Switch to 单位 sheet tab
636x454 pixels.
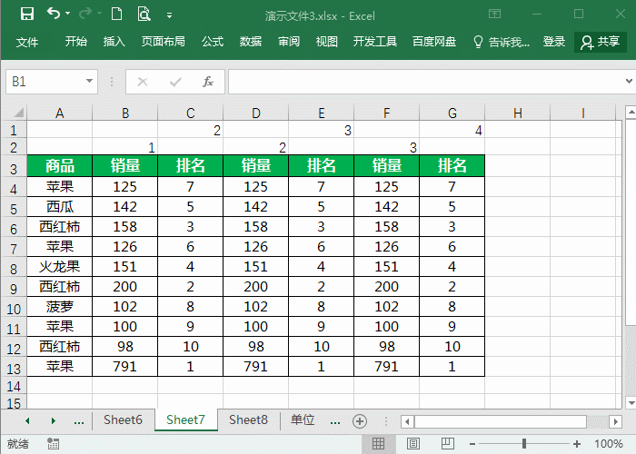click(x=303, y=419)
